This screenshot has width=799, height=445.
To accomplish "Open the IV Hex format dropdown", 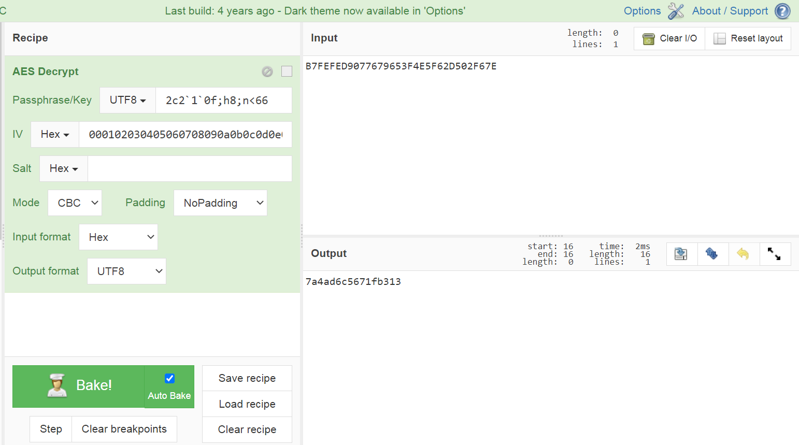I will click(x=55, y=134).
